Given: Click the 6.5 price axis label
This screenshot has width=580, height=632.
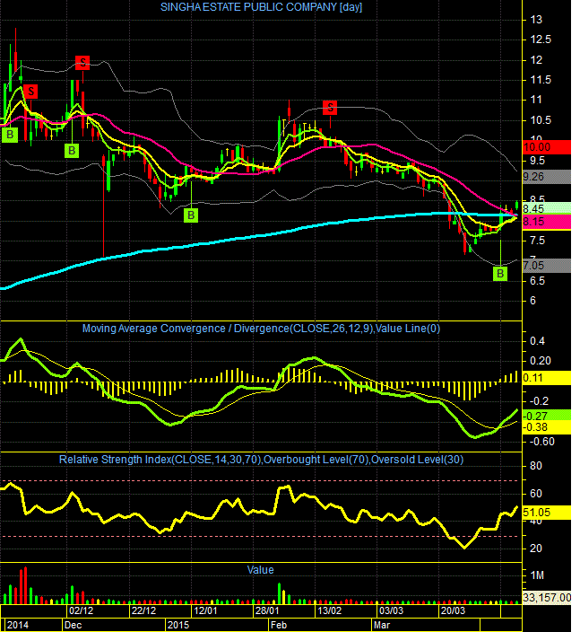Looking at the screenshot, I should (x=537, y=281).
